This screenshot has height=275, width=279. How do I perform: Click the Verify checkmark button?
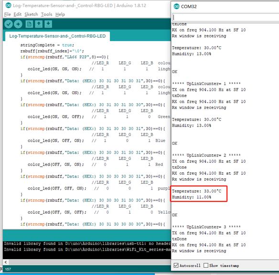tap(9, 24)
